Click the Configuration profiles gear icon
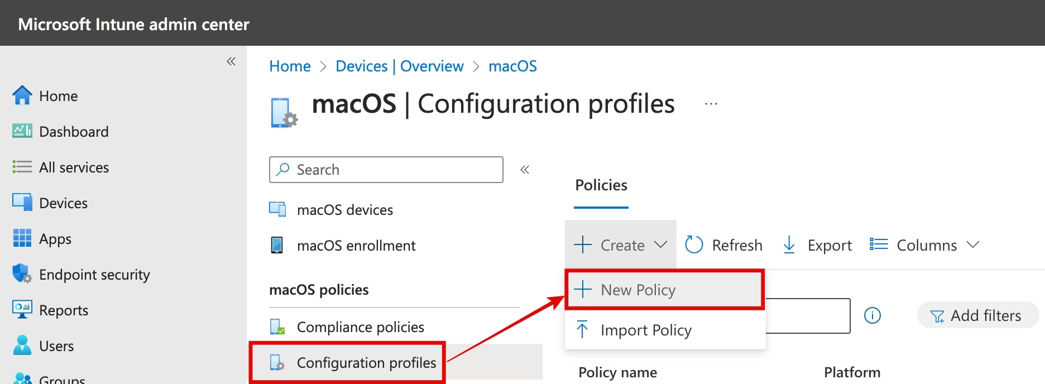The height and width of the screenshot is (384, 1045). 277,362
